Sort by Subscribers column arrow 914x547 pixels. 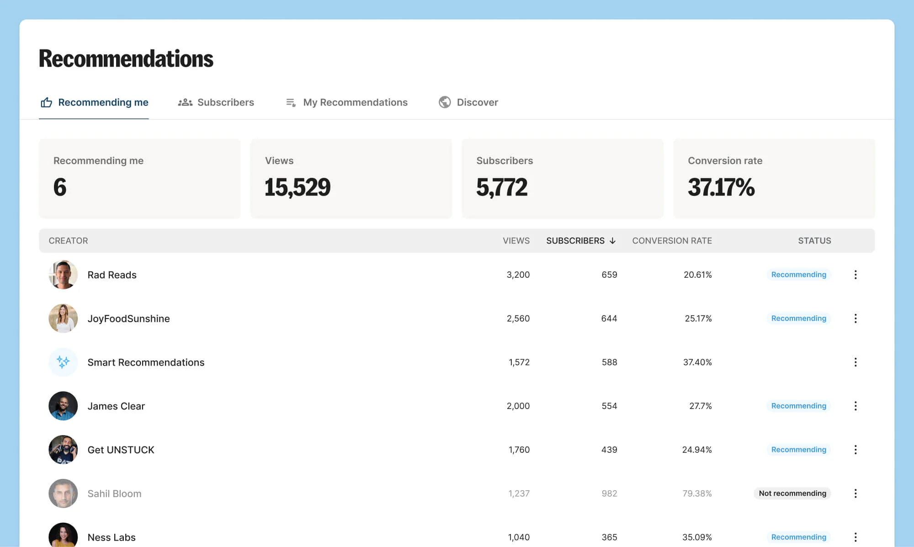click(x=612, y=241)
